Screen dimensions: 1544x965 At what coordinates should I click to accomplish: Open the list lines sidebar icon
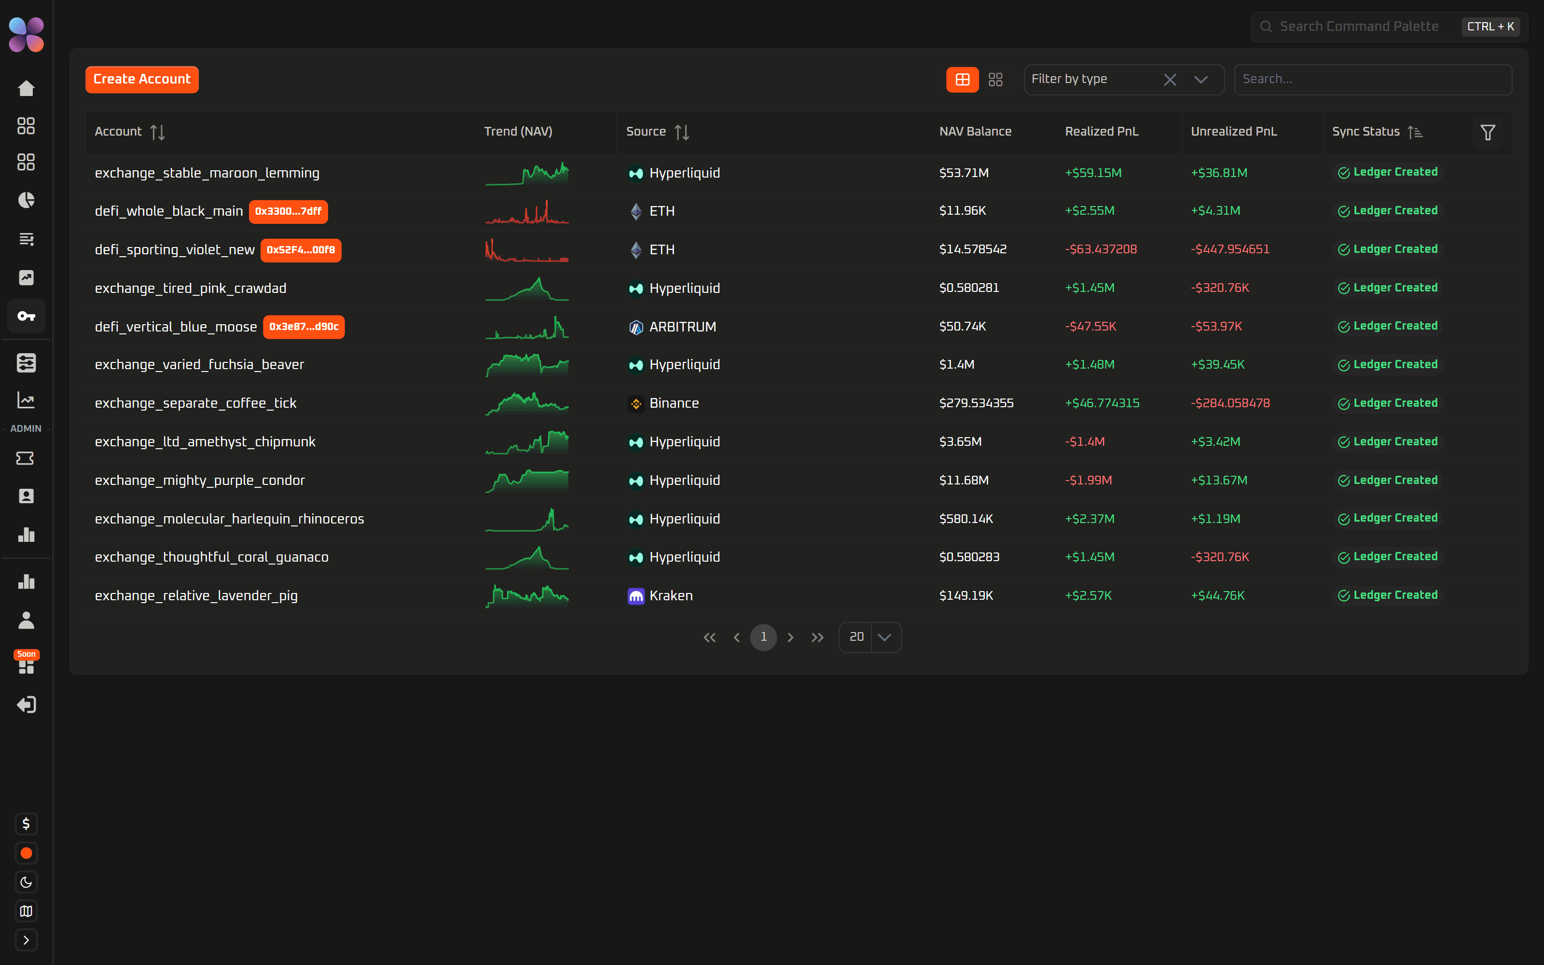[x=26, y=239]
